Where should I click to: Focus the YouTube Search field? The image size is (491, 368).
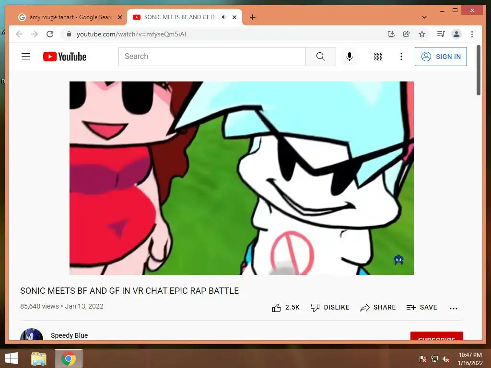tap(212, 57)
